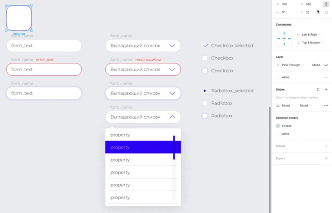This screenshot has height=213, width=332.
Task: Add a stroke with the plus icon
Action: [x=326, y=89]
